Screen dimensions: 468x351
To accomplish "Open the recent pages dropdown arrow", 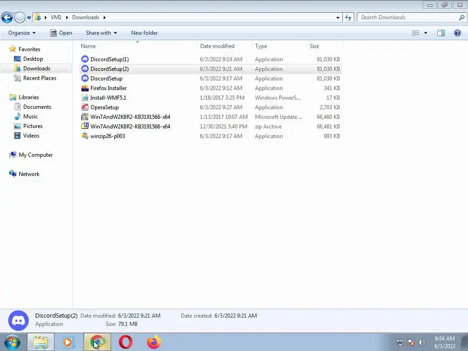I will [29, 18].
